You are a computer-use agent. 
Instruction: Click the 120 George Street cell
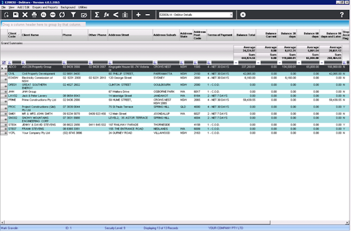pyautogui.click(x=130, y=79)
